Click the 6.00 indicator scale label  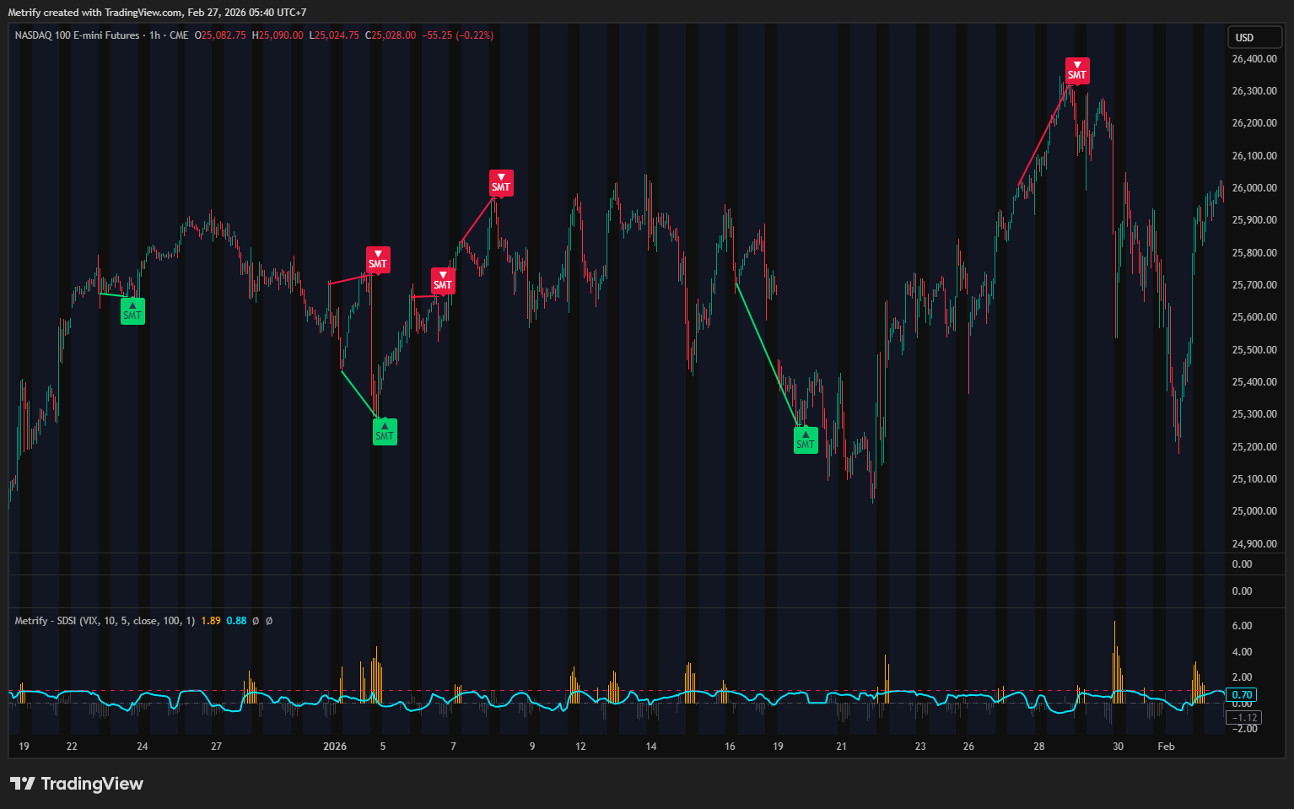point(1242,626)
